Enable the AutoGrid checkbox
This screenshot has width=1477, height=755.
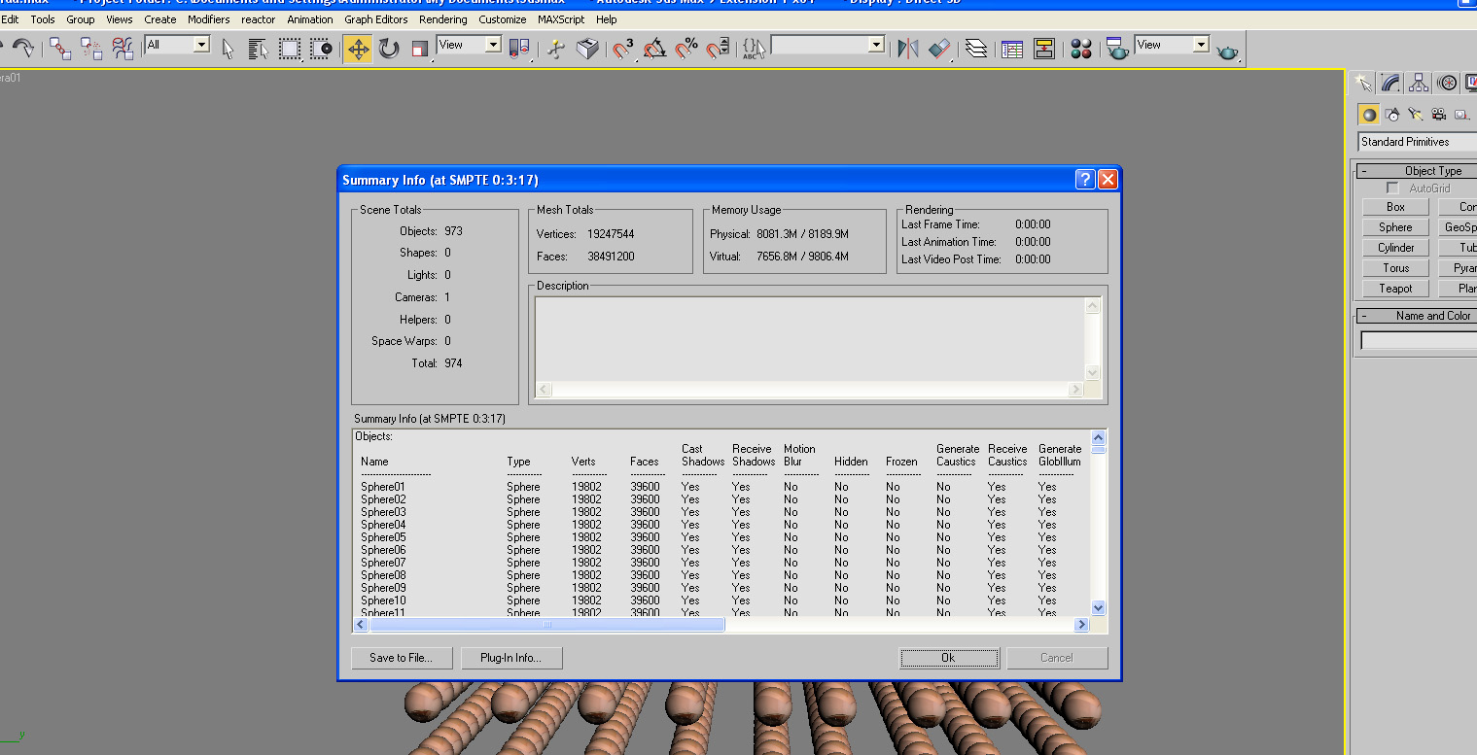tap(1393, 188)
